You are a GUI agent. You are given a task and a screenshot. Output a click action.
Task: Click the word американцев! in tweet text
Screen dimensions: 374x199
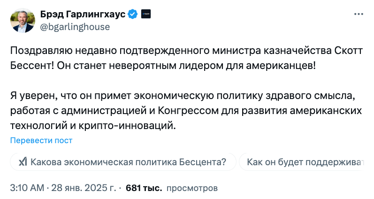pos(281,66)
